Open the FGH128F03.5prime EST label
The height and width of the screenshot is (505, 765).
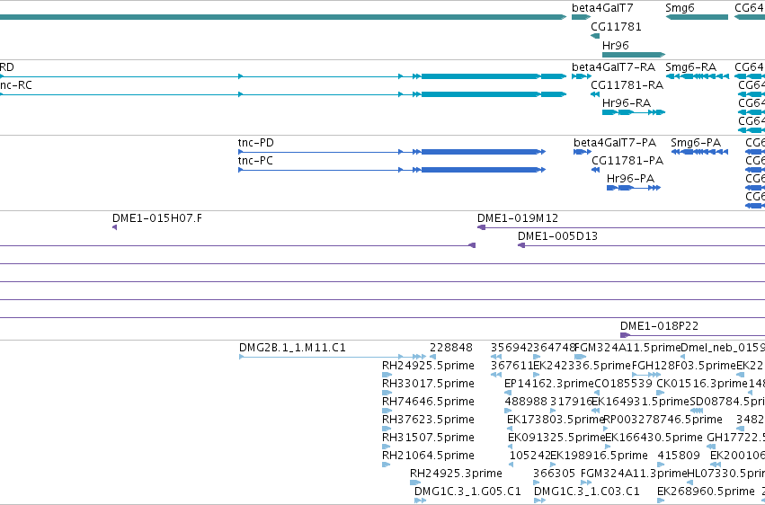[683, 366]
